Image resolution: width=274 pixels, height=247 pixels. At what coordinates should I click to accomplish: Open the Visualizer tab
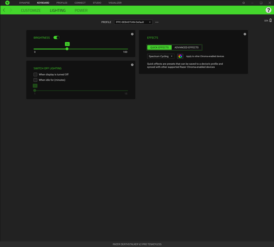coord(115,3)
